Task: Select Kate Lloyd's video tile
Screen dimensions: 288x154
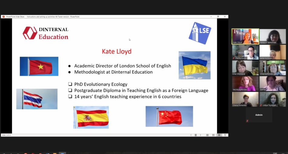Action: tap(245, 36)
